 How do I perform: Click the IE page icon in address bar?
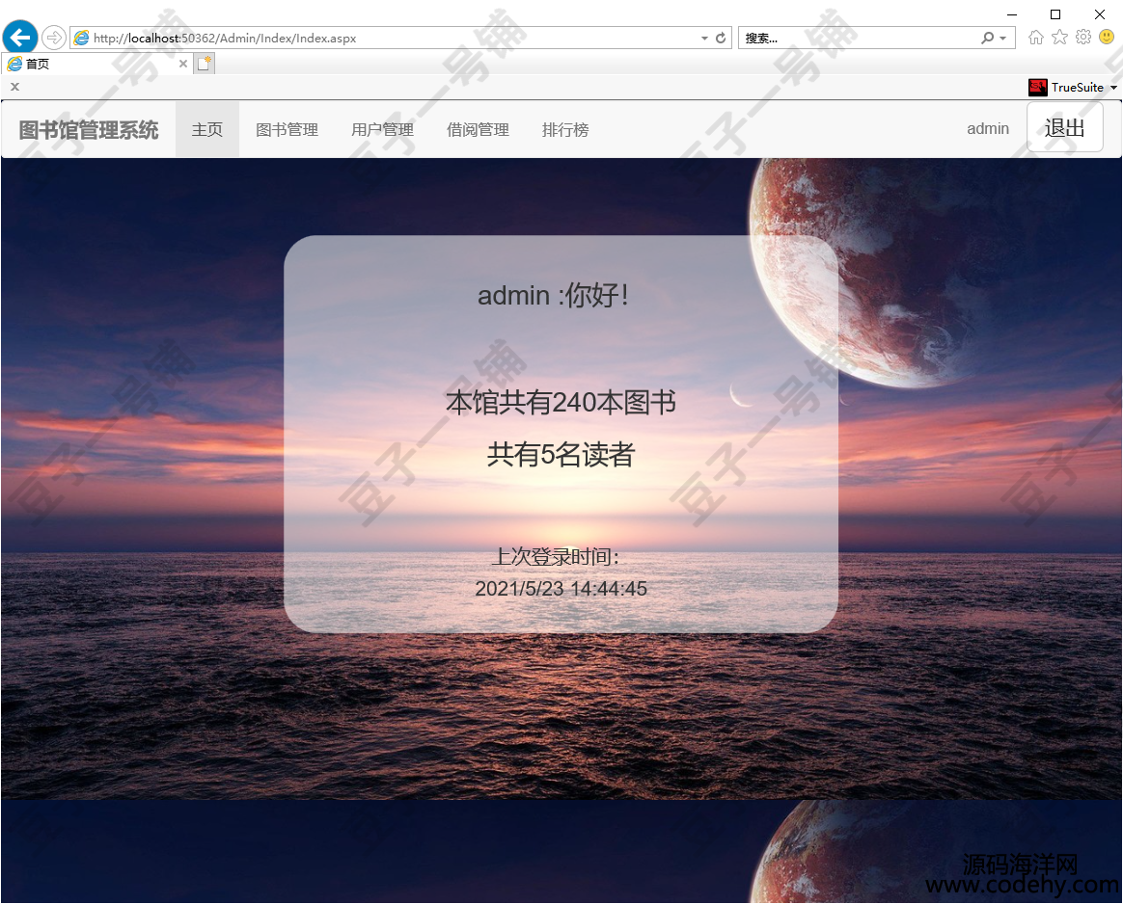tap(82, 38)
